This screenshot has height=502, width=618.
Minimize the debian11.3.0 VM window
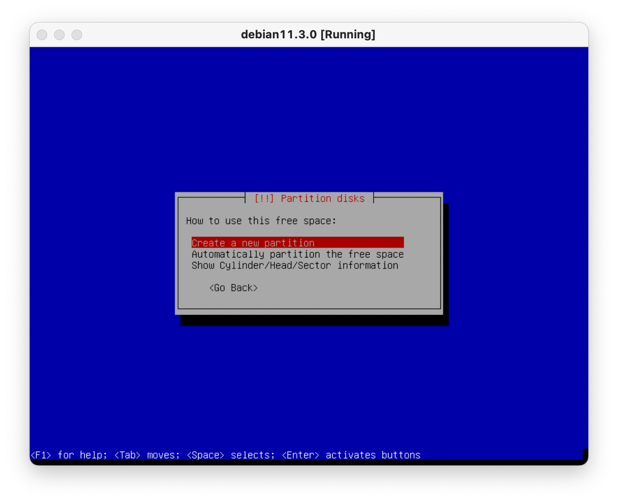[x=59, y=35]
